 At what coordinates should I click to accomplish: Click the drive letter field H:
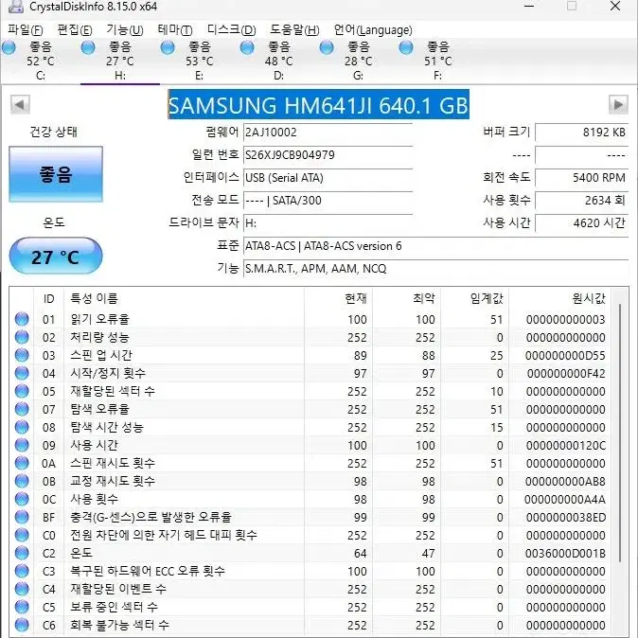(x=328, y=223)
